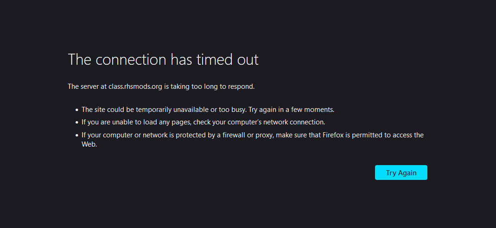
Task: Click the word "Web." on the last line
Action: point(89,144)
